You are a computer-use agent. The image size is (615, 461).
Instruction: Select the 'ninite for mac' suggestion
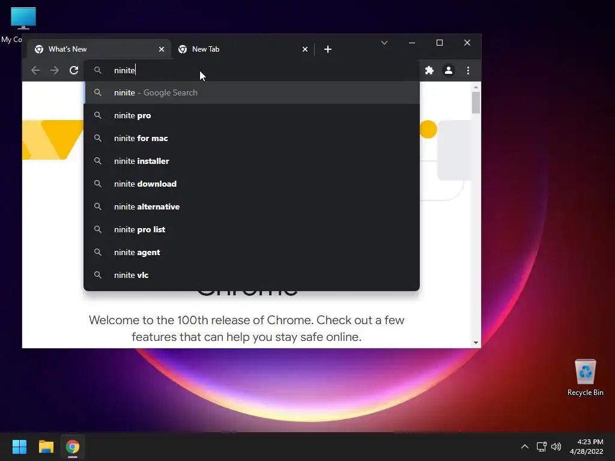coord(252,138)
